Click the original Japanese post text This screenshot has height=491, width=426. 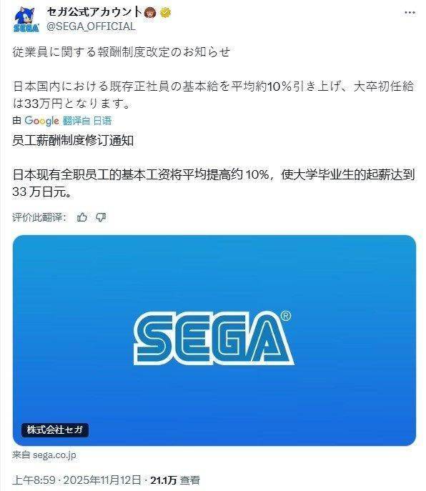pyautogui.click(x=213, y=78)
